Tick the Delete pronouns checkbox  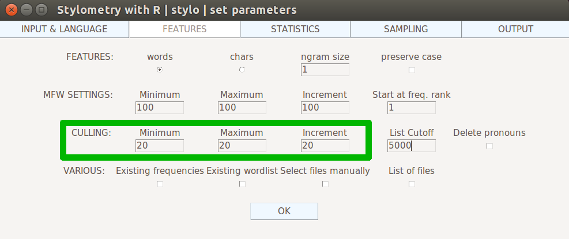pos(489,146)
